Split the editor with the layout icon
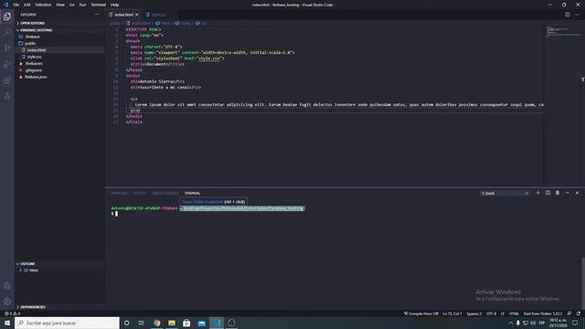 click(567, 15)
